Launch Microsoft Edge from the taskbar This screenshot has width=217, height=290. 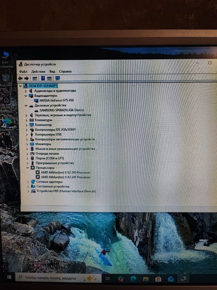point(133,278)
